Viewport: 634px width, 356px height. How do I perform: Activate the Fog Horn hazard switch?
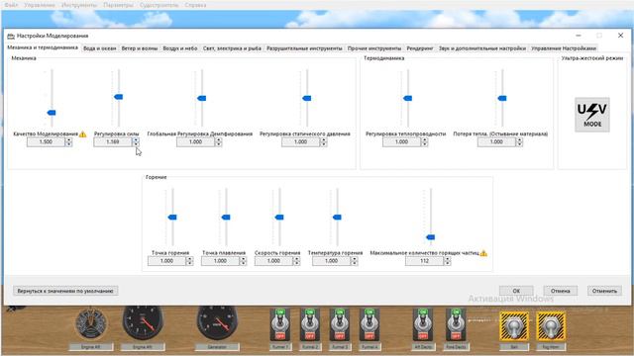click(x=551, y=325)
